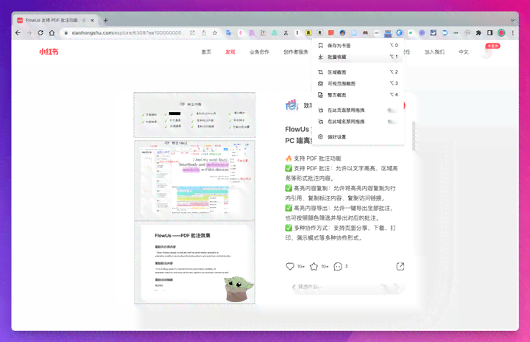Click the open-in-new-window icon in address bar
This screenshot has height=342, width=530.
tap(192, 33)
